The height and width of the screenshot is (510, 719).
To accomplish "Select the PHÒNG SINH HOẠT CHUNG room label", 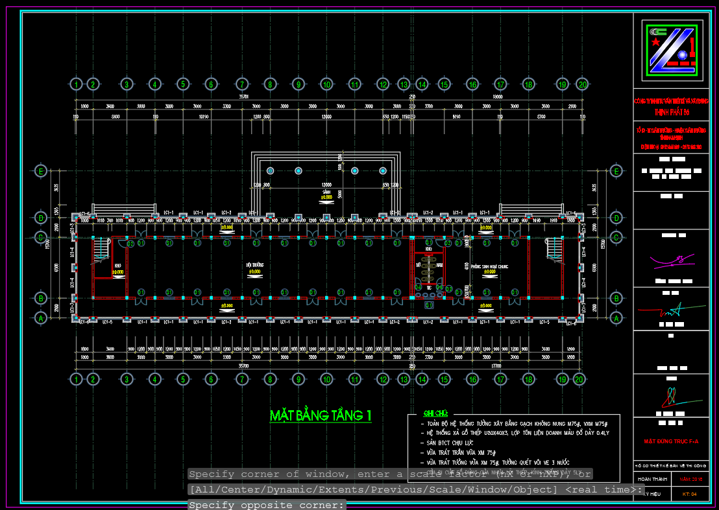I will click(489, 266).
